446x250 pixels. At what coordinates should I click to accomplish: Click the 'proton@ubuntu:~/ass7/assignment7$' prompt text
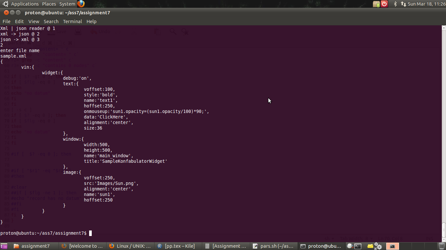(43, 233)
